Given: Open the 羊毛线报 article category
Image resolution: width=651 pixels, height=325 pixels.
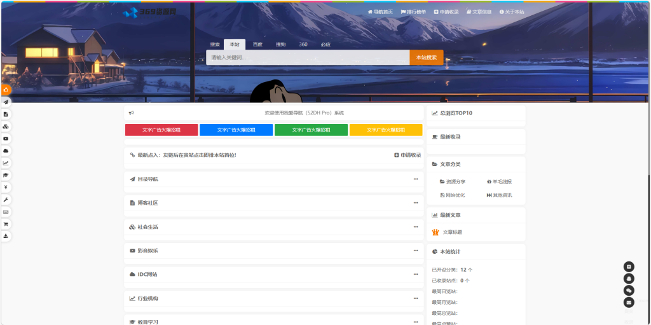Looking at the screenshot, I should click(500, 182).
